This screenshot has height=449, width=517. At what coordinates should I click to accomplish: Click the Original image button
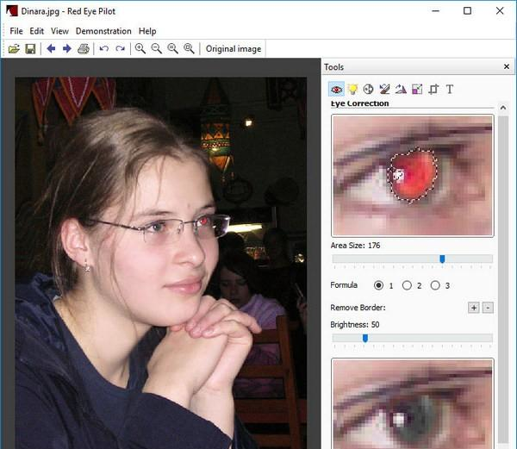(234, 49)
